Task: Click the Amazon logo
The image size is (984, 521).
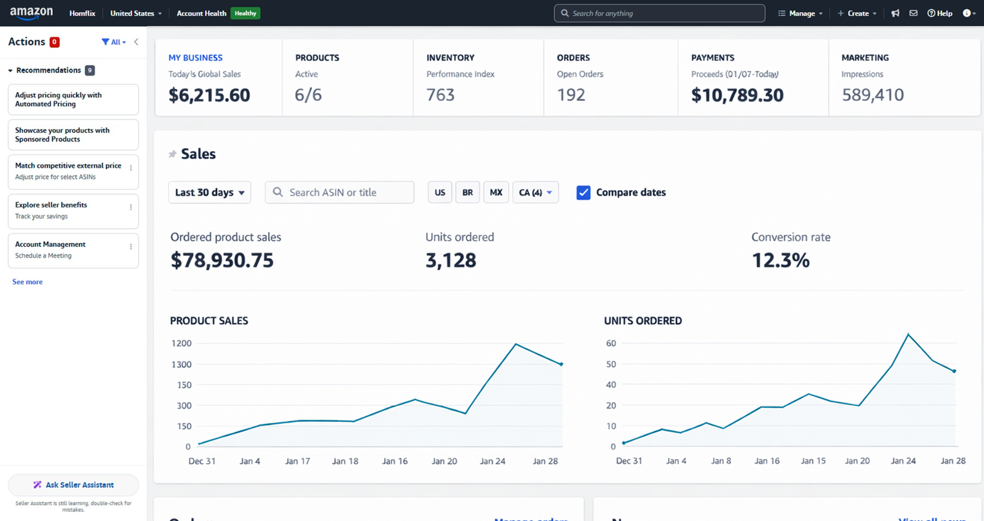Action: pos(31,13)
